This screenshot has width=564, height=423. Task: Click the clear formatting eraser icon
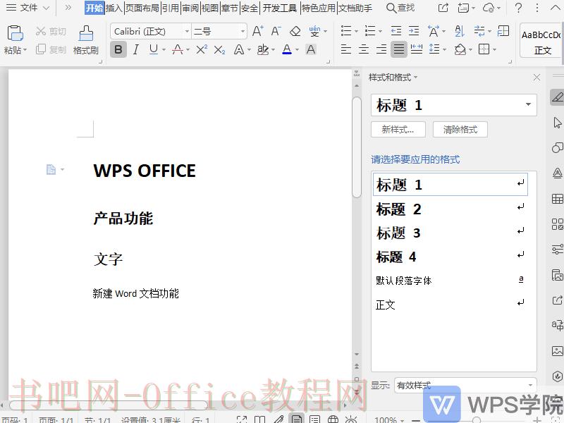[x=295, y=31]
